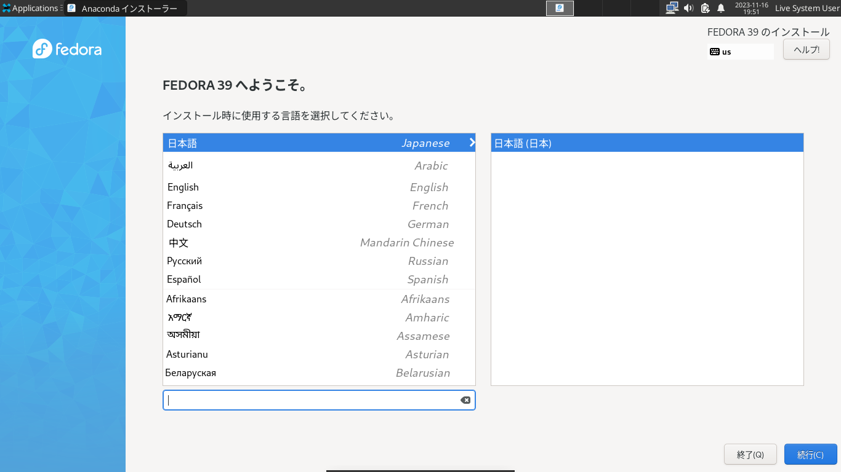Select the Deutsch German row
841x472 pixels.
coord(319,224)
